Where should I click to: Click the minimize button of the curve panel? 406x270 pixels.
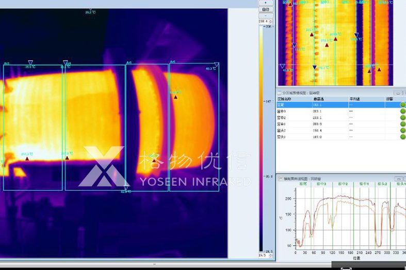click(398, 178)
